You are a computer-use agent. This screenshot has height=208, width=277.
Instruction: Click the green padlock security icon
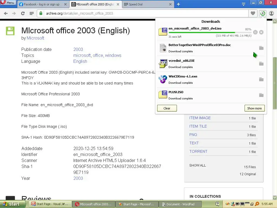pos(41,13)
